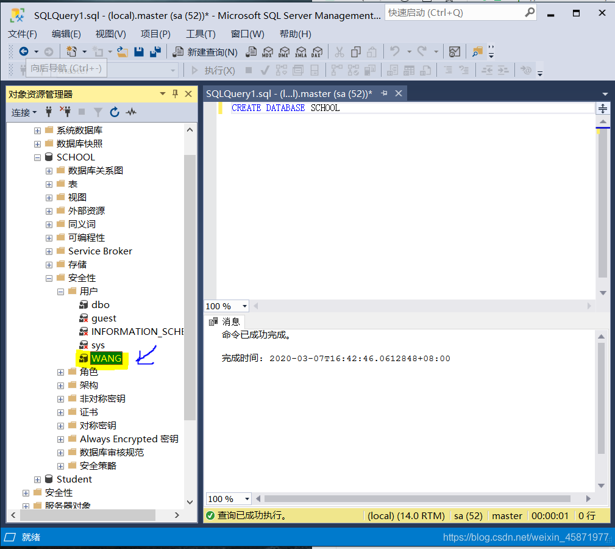Image resolution: width=615 pixels, height=549 pixels.
Task: Click the DAX query icon
Action: tap(317, 52)
